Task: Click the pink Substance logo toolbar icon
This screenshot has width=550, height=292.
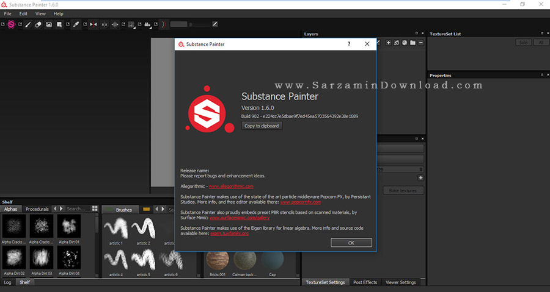Action: coord(11,24)
